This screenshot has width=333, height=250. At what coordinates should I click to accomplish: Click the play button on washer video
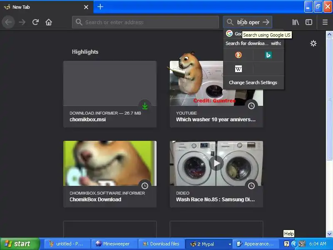216,163
